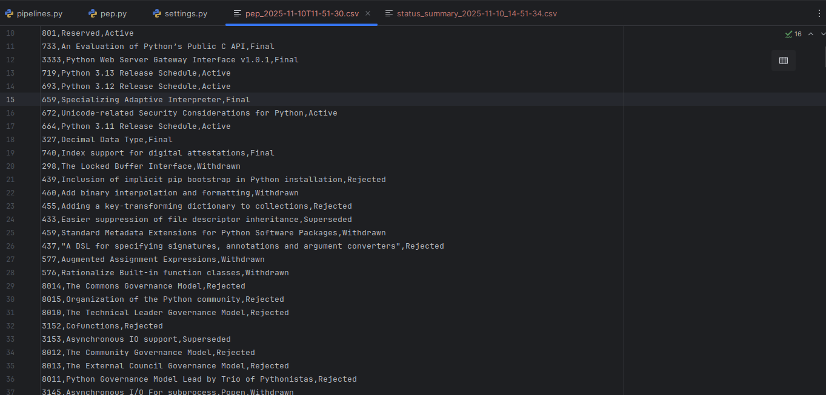Viewport: 826px width, 395px height.
Task: Go to the previous highlighted problem
Action: click(811, 34)
